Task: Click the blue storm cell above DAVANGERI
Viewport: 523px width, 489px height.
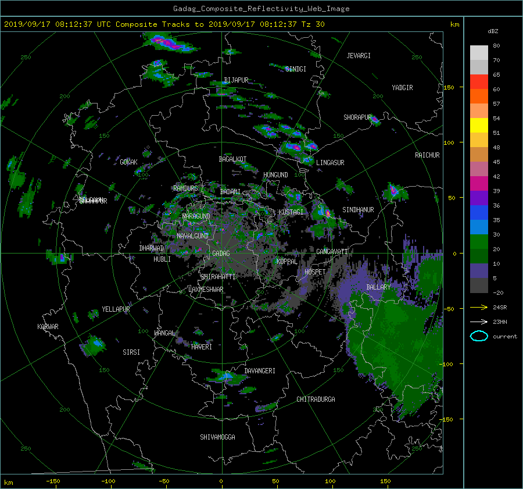Action: tap(227, 376)
